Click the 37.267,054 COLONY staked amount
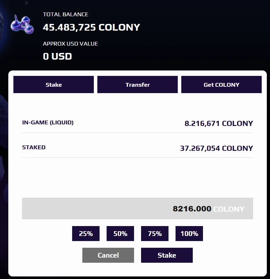 217,148
